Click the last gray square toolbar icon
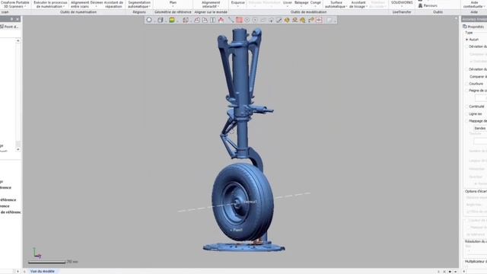The width and height of the screenshot is (487, 274). (329, 20)
